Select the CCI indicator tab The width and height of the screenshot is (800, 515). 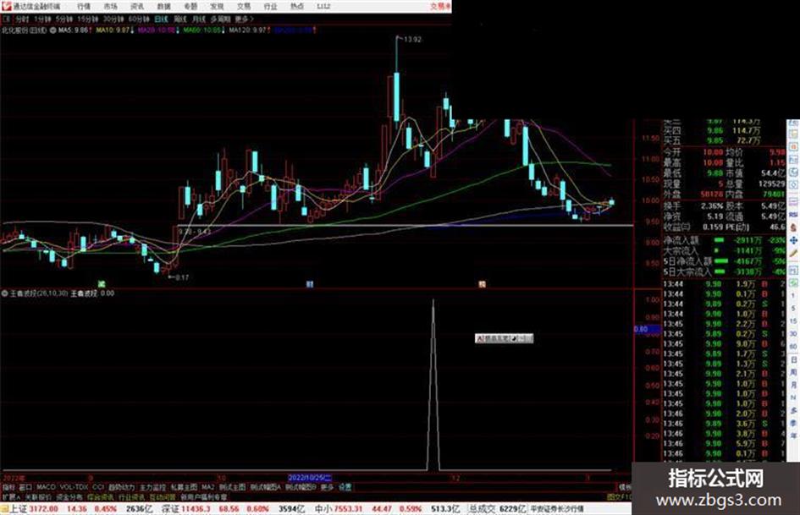click(98, 487)
